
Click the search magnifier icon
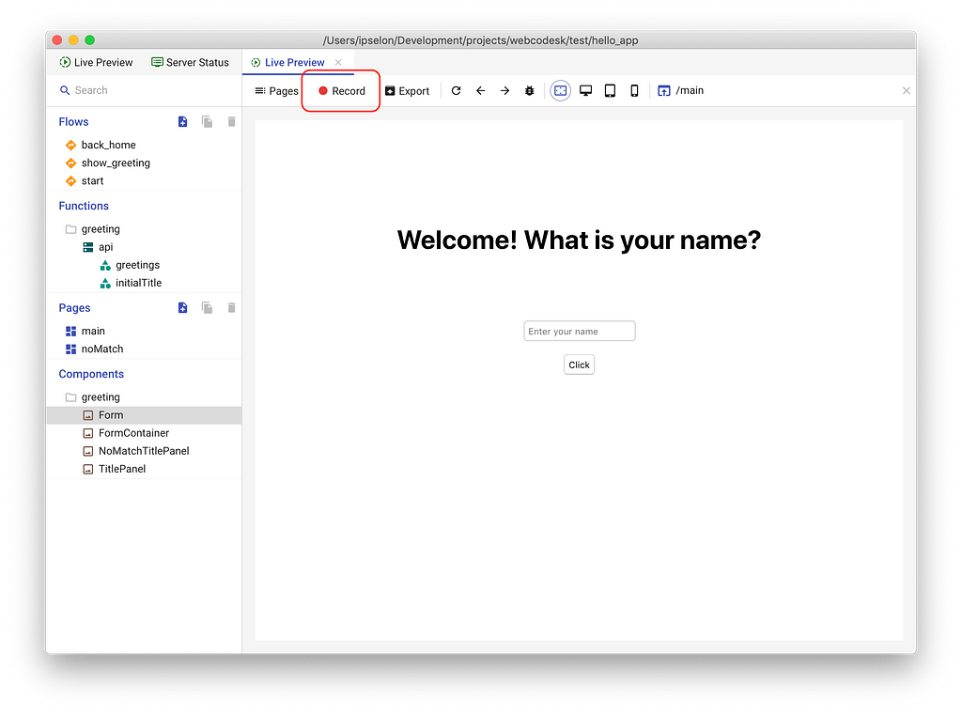coord(65,90)
